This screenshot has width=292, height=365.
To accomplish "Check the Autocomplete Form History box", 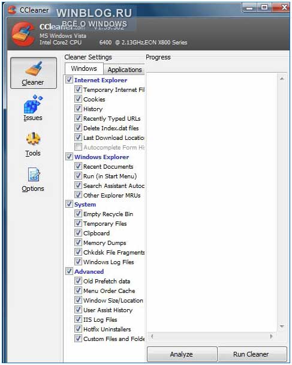I will (x=78, y=147).
